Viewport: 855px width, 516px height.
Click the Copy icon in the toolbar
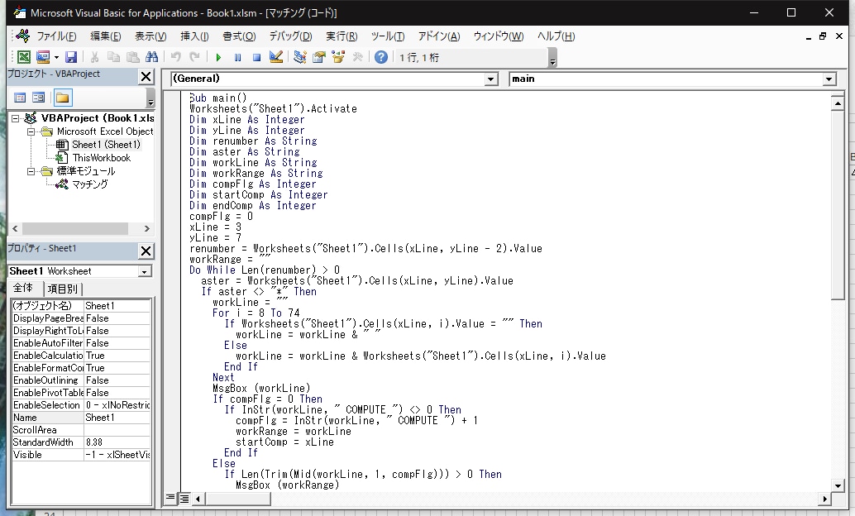pyautogui.click(x=113, y=57)
